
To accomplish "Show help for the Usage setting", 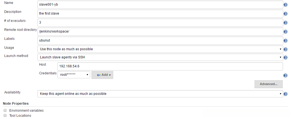I will click(286, 49).
